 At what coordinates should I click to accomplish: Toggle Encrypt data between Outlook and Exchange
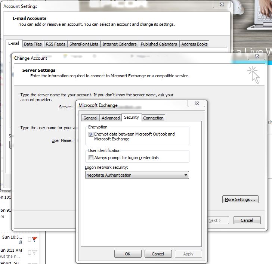pos(91,134)
